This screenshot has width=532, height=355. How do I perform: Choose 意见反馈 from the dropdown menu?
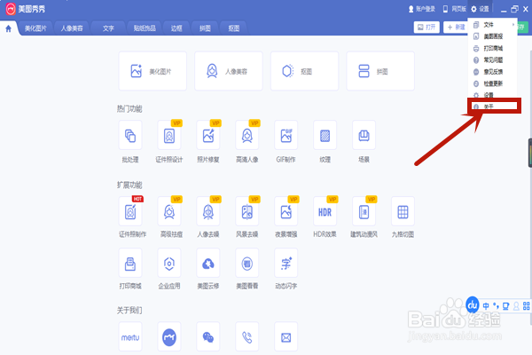[x=493, y=72]
